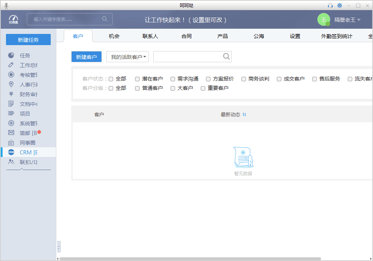373x261 pixels.
Task: Collapse sidebar using up arrow divider
Action: coord(22,169)
